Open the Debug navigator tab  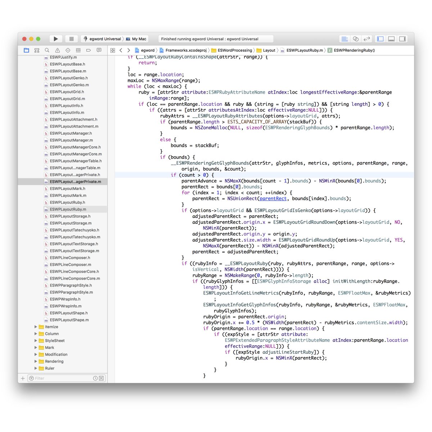[x=78, y=50]
